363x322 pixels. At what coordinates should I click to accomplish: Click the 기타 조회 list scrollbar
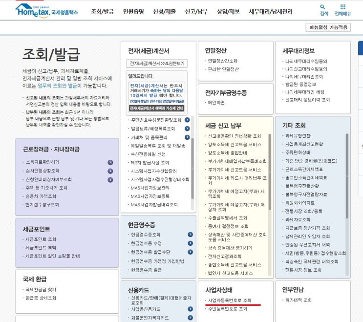pyautogui.click(x=347, y=176)
